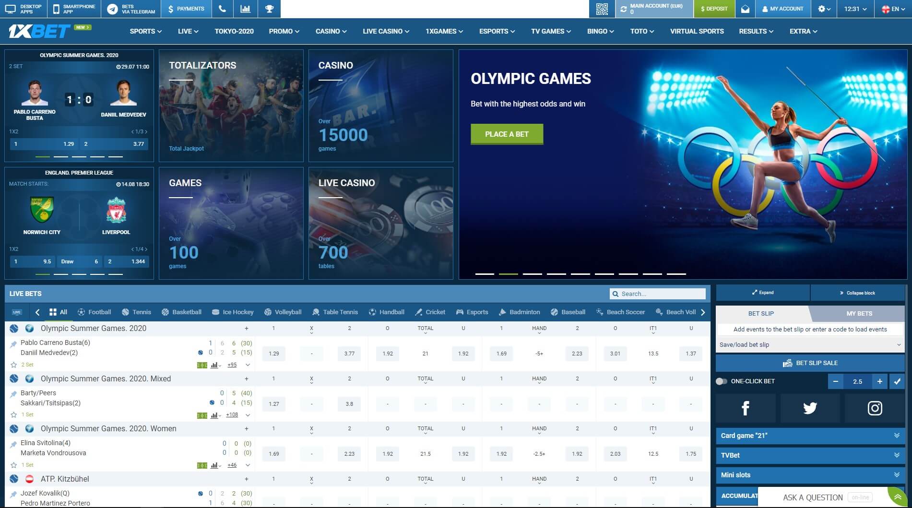Decrease one-click bet amount
912x508 pixels.
pyautogui.click(x=836, y=381)
